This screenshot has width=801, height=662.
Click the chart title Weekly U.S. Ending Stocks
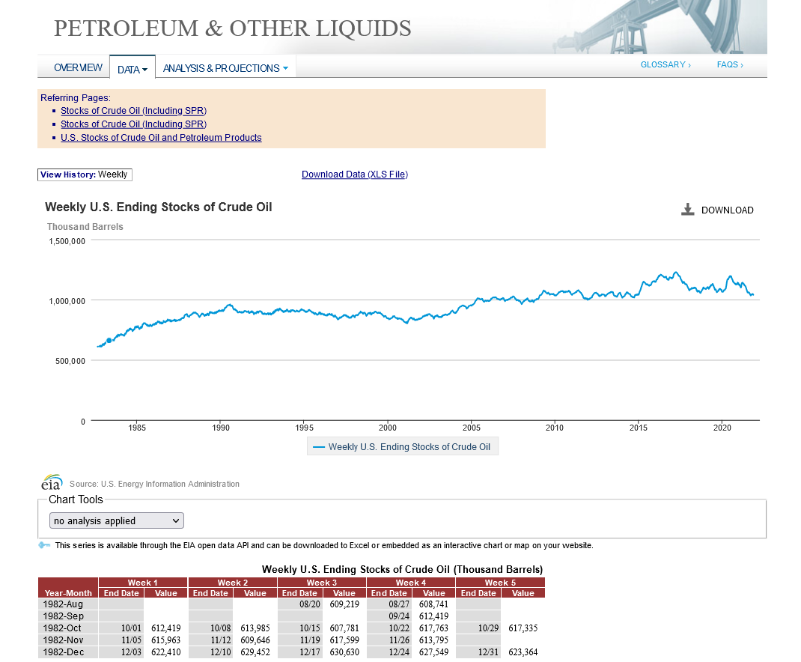(159, 207)
